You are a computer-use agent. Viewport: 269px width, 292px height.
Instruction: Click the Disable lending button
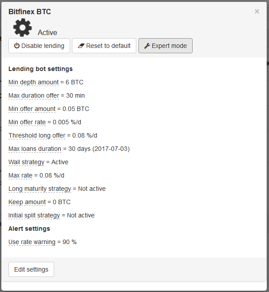pos(39,46)
